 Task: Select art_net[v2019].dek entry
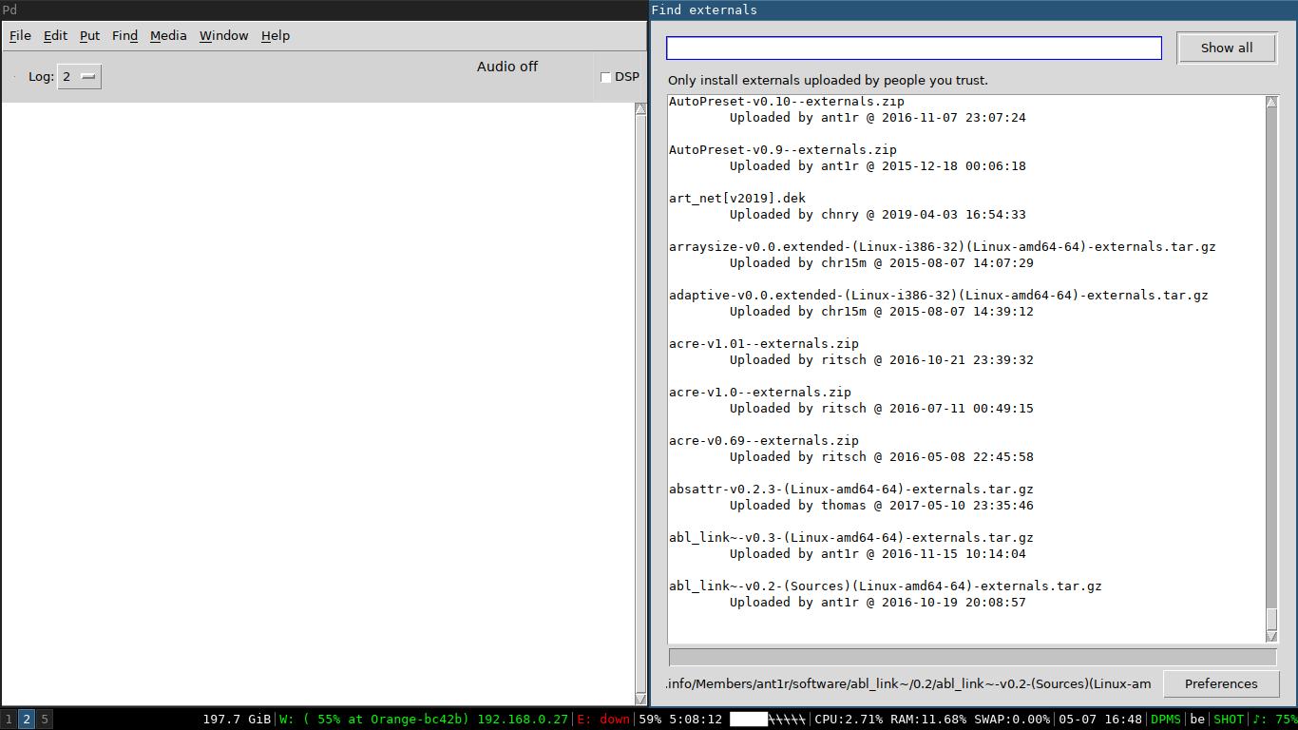click(737, 199)
